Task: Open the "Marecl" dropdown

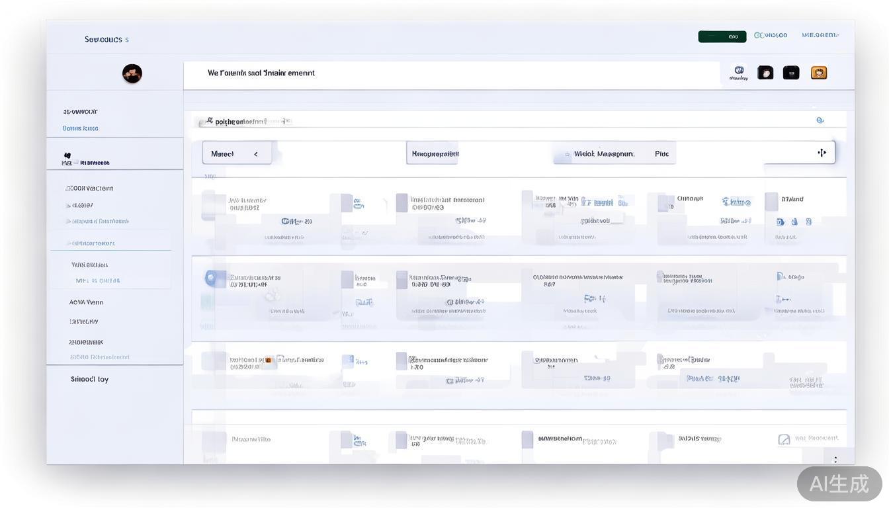Action: tap(236, 153)
